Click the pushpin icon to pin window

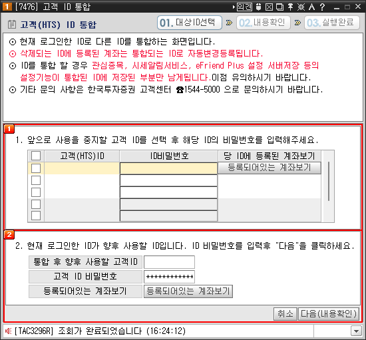(290, 7)
